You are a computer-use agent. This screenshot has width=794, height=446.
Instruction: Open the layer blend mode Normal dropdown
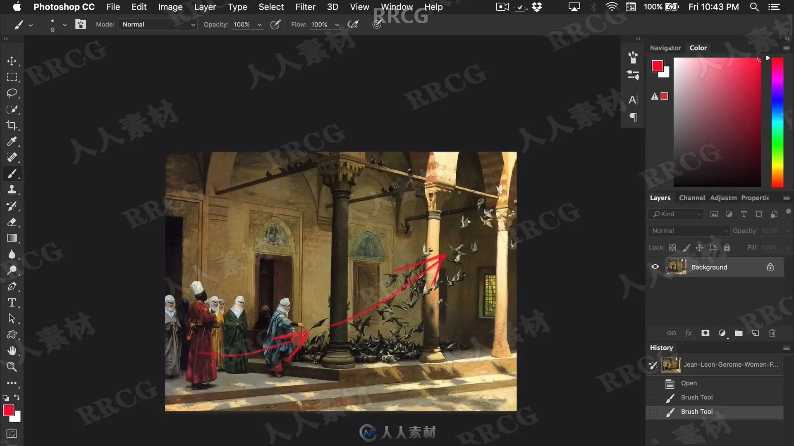click(688, 231)
